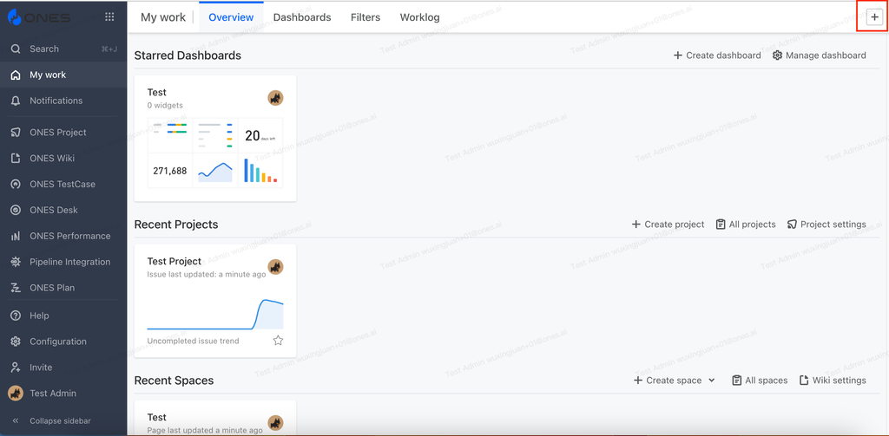Open All projects
The image size is (889, 436).
point(746,225)
